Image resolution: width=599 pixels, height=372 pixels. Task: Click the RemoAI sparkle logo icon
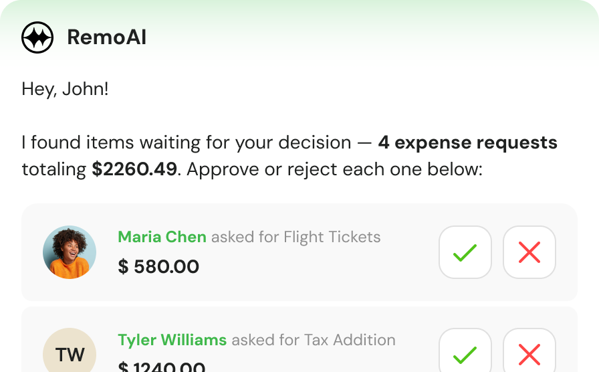(x=37, y=37)
